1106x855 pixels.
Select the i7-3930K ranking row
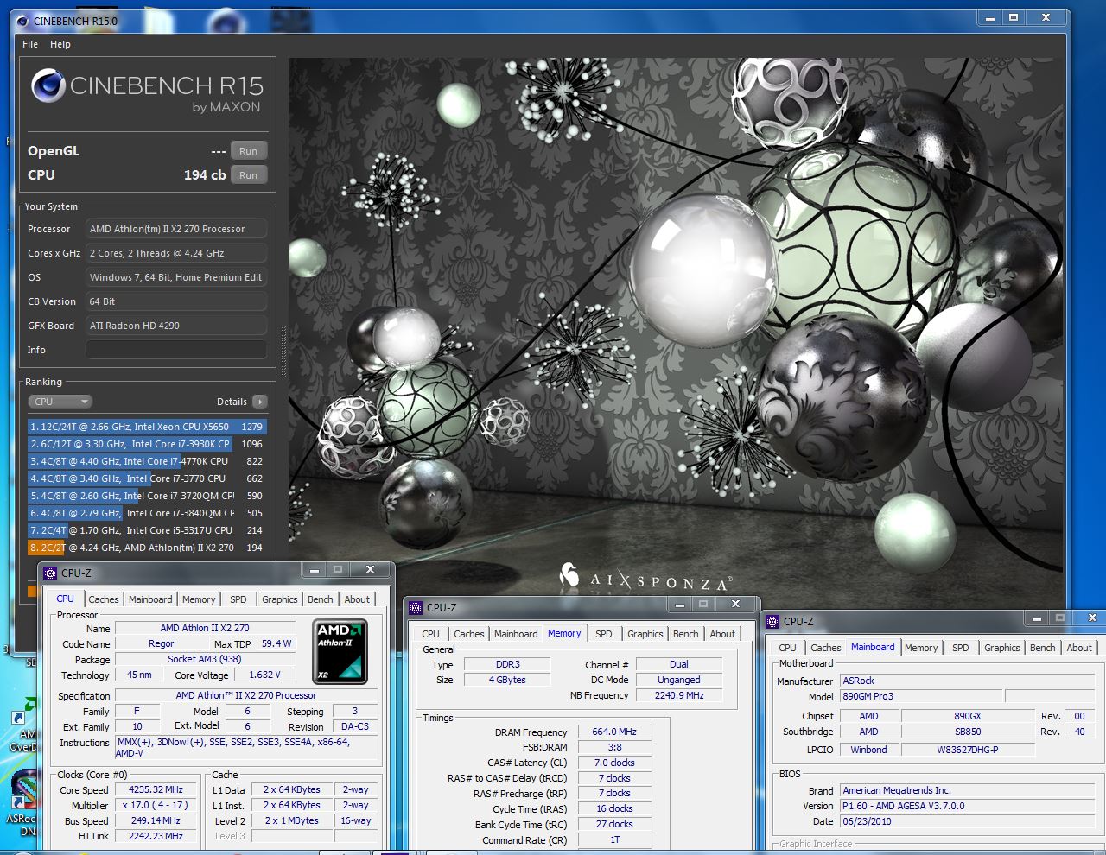[147, 444]
